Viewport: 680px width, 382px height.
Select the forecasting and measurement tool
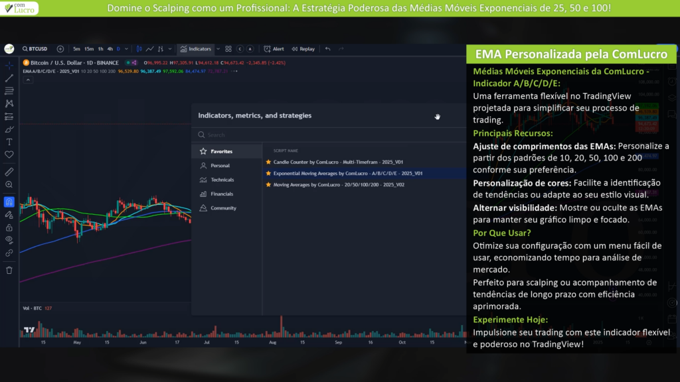point(9,117)
